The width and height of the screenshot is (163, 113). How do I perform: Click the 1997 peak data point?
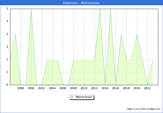coord(15,34)
